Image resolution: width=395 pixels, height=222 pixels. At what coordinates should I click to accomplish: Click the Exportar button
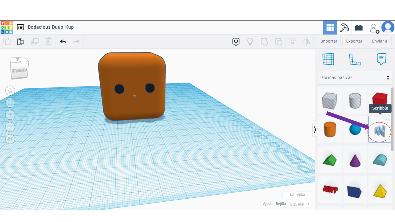click(x=354, y=41)
